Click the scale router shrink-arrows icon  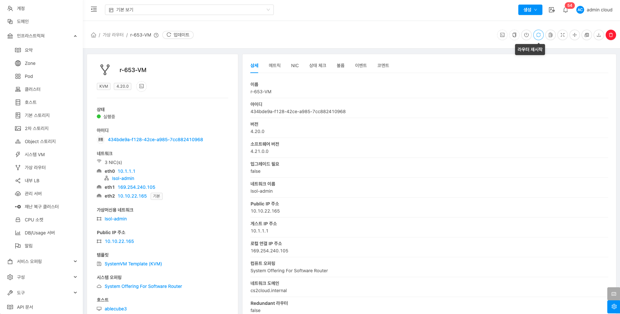click(562, 35)
